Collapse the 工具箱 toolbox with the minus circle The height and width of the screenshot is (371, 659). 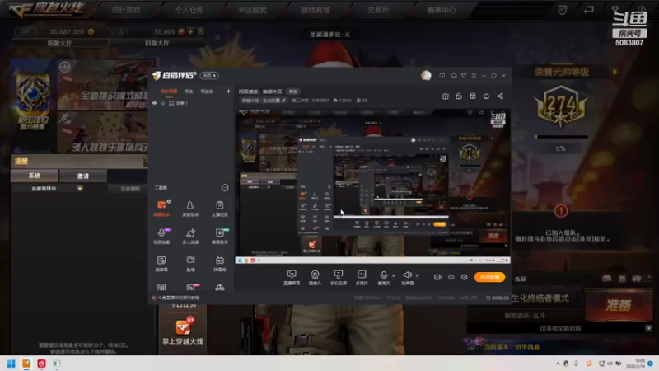coord(225,188)
